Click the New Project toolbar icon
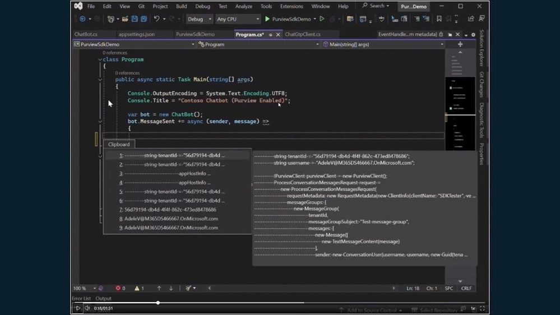The width and height of the screenshot is (560, 315). 111,19
